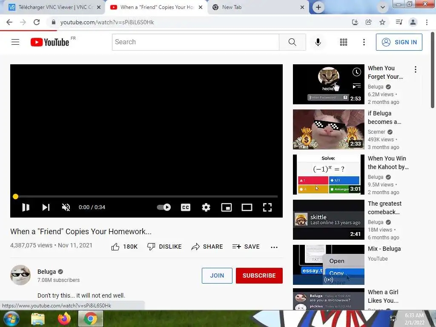Open Chrome three-dot menu
436x327 pixels.
tap(427, 22)
